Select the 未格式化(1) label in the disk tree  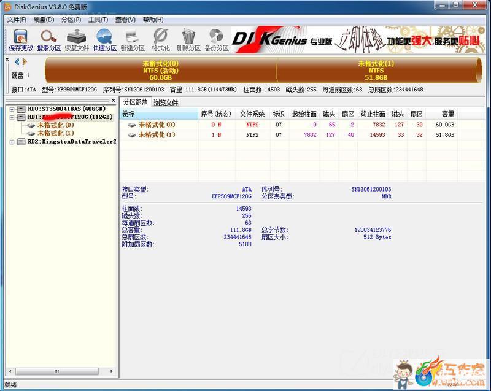tap(56, 133)
